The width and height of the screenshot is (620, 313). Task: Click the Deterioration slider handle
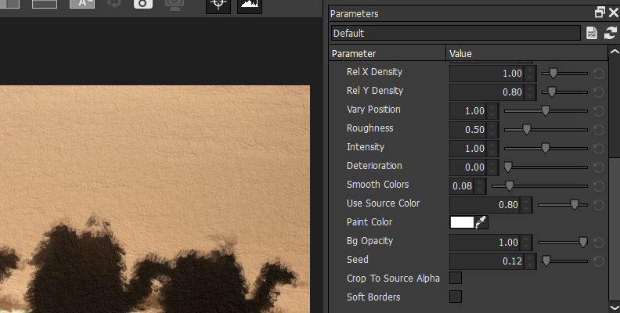pos(508,167)
